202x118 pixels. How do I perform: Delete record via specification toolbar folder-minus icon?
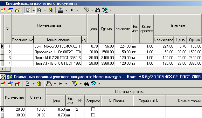(17, 10)
